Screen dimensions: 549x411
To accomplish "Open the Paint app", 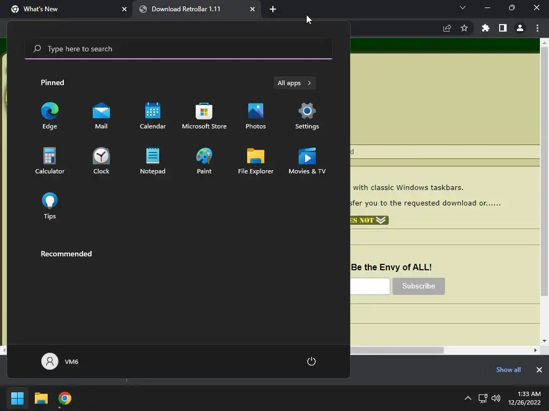I will coord(204,161).
